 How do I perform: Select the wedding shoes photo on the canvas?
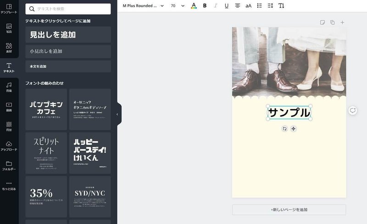[289, 62]
